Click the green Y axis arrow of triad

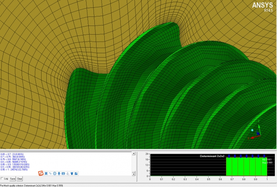259,128
